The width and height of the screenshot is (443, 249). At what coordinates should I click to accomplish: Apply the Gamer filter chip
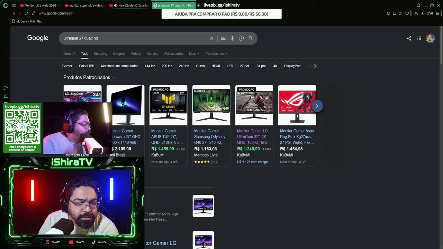click(x=67, y=66)
